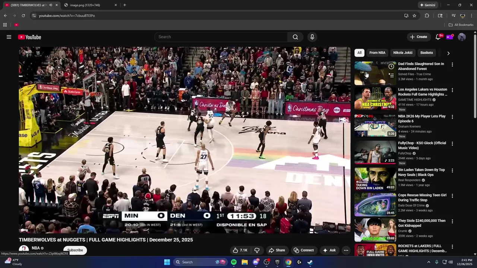Like the video with thumbs up
The width and height of the screenshot is (477, 268).
pos(240,250)
